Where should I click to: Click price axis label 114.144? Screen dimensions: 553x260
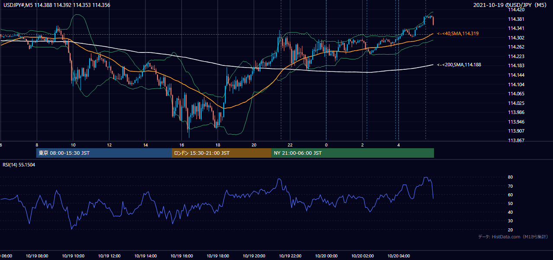pyautogui.click(x=516, y=75)
